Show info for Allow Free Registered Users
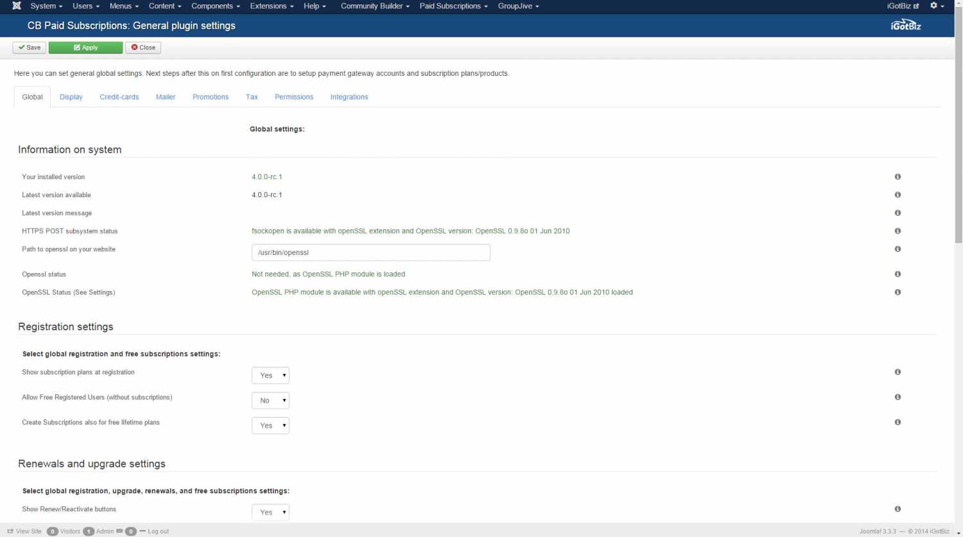Image resolution: width=963 pixels, height=537 pixels. coord(898,397)
